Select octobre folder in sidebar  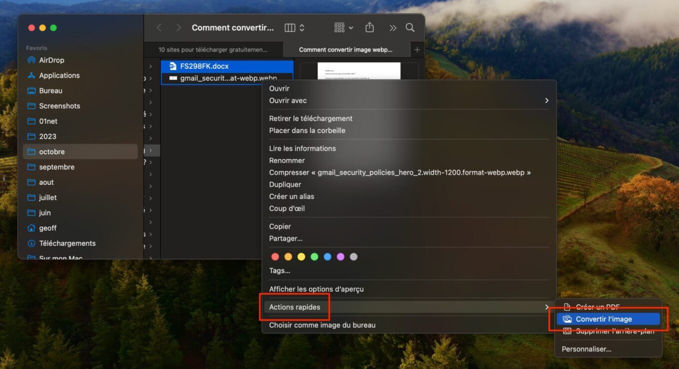[x=80, y=152]
